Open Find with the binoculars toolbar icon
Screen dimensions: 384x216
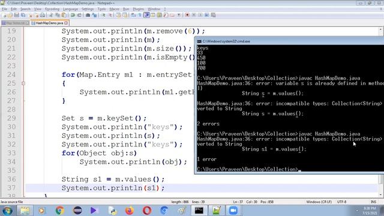88,15
